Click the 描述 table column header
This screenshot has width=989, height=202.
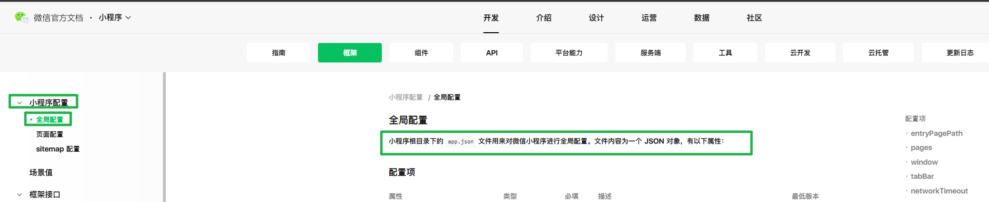click(605, 196)
